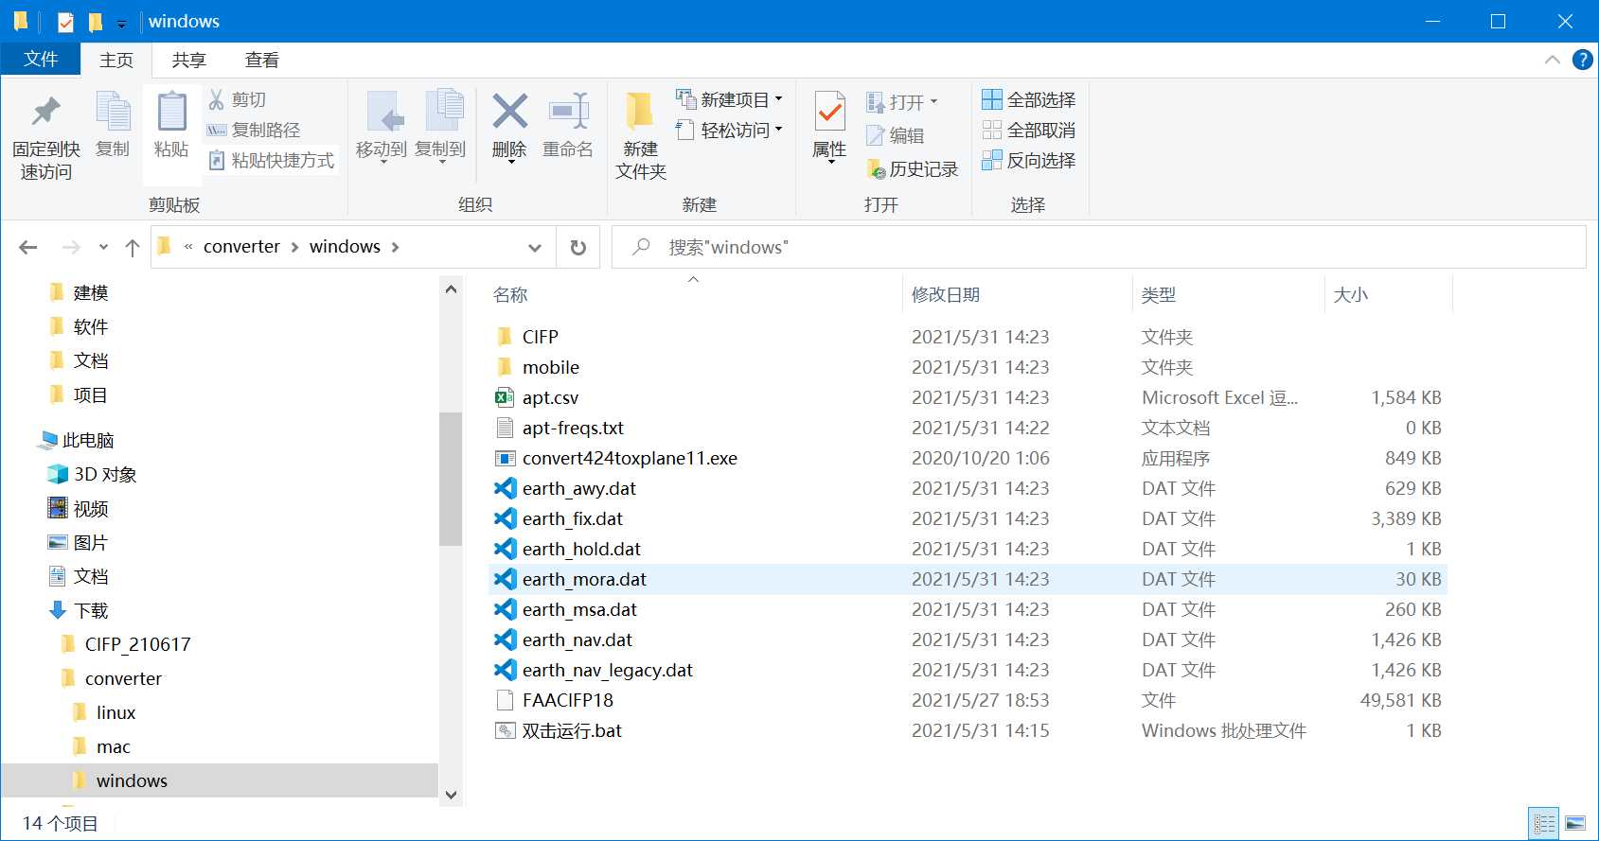Click the quick access new folder icon

pyautogui.click(x=95, y=22)
